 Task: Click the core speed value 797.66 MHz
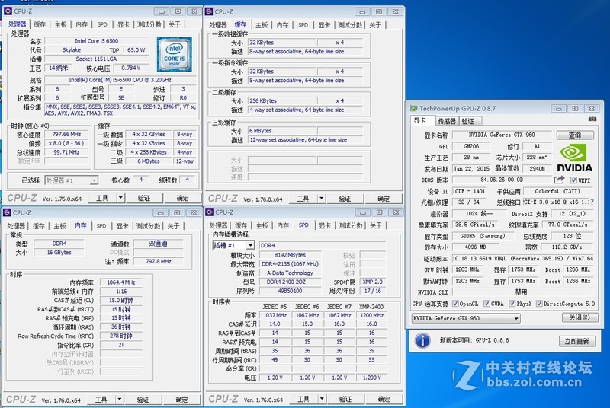click(x=66, y=134)
